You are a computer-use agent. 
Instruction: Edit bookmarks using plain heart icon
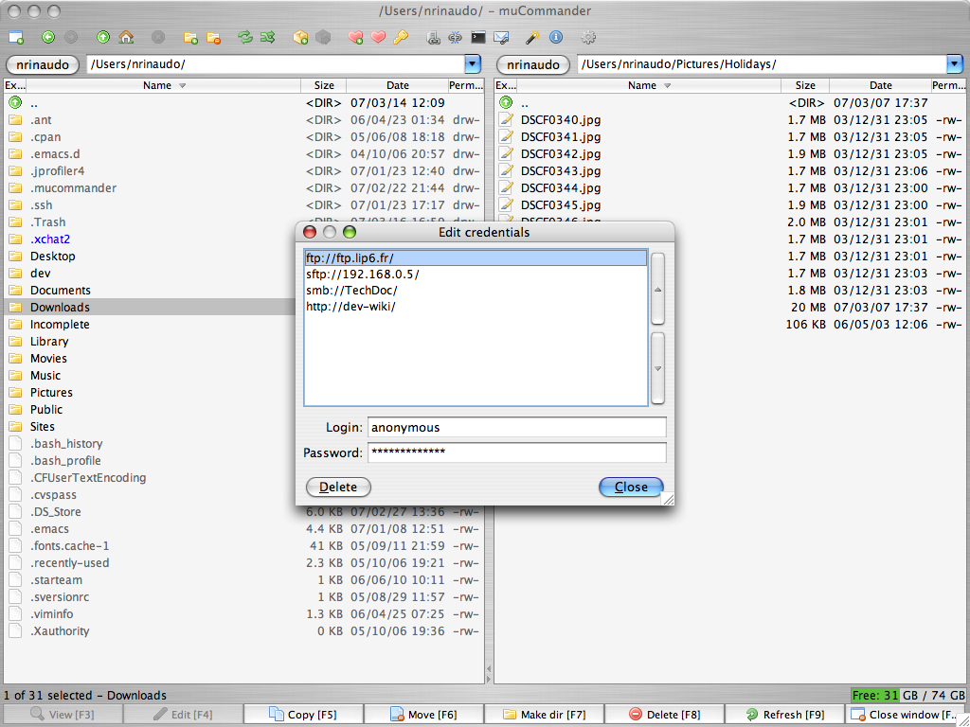(x=378, y=38)
